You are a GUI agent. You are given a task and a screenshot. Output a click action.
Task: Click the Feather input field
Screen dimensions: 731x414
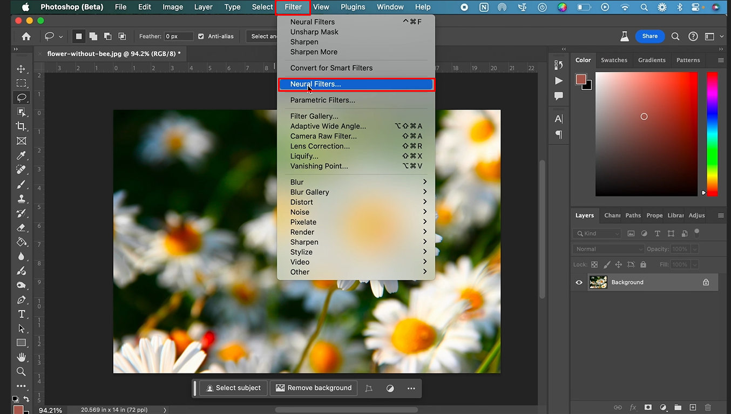(x=178, y=36)
